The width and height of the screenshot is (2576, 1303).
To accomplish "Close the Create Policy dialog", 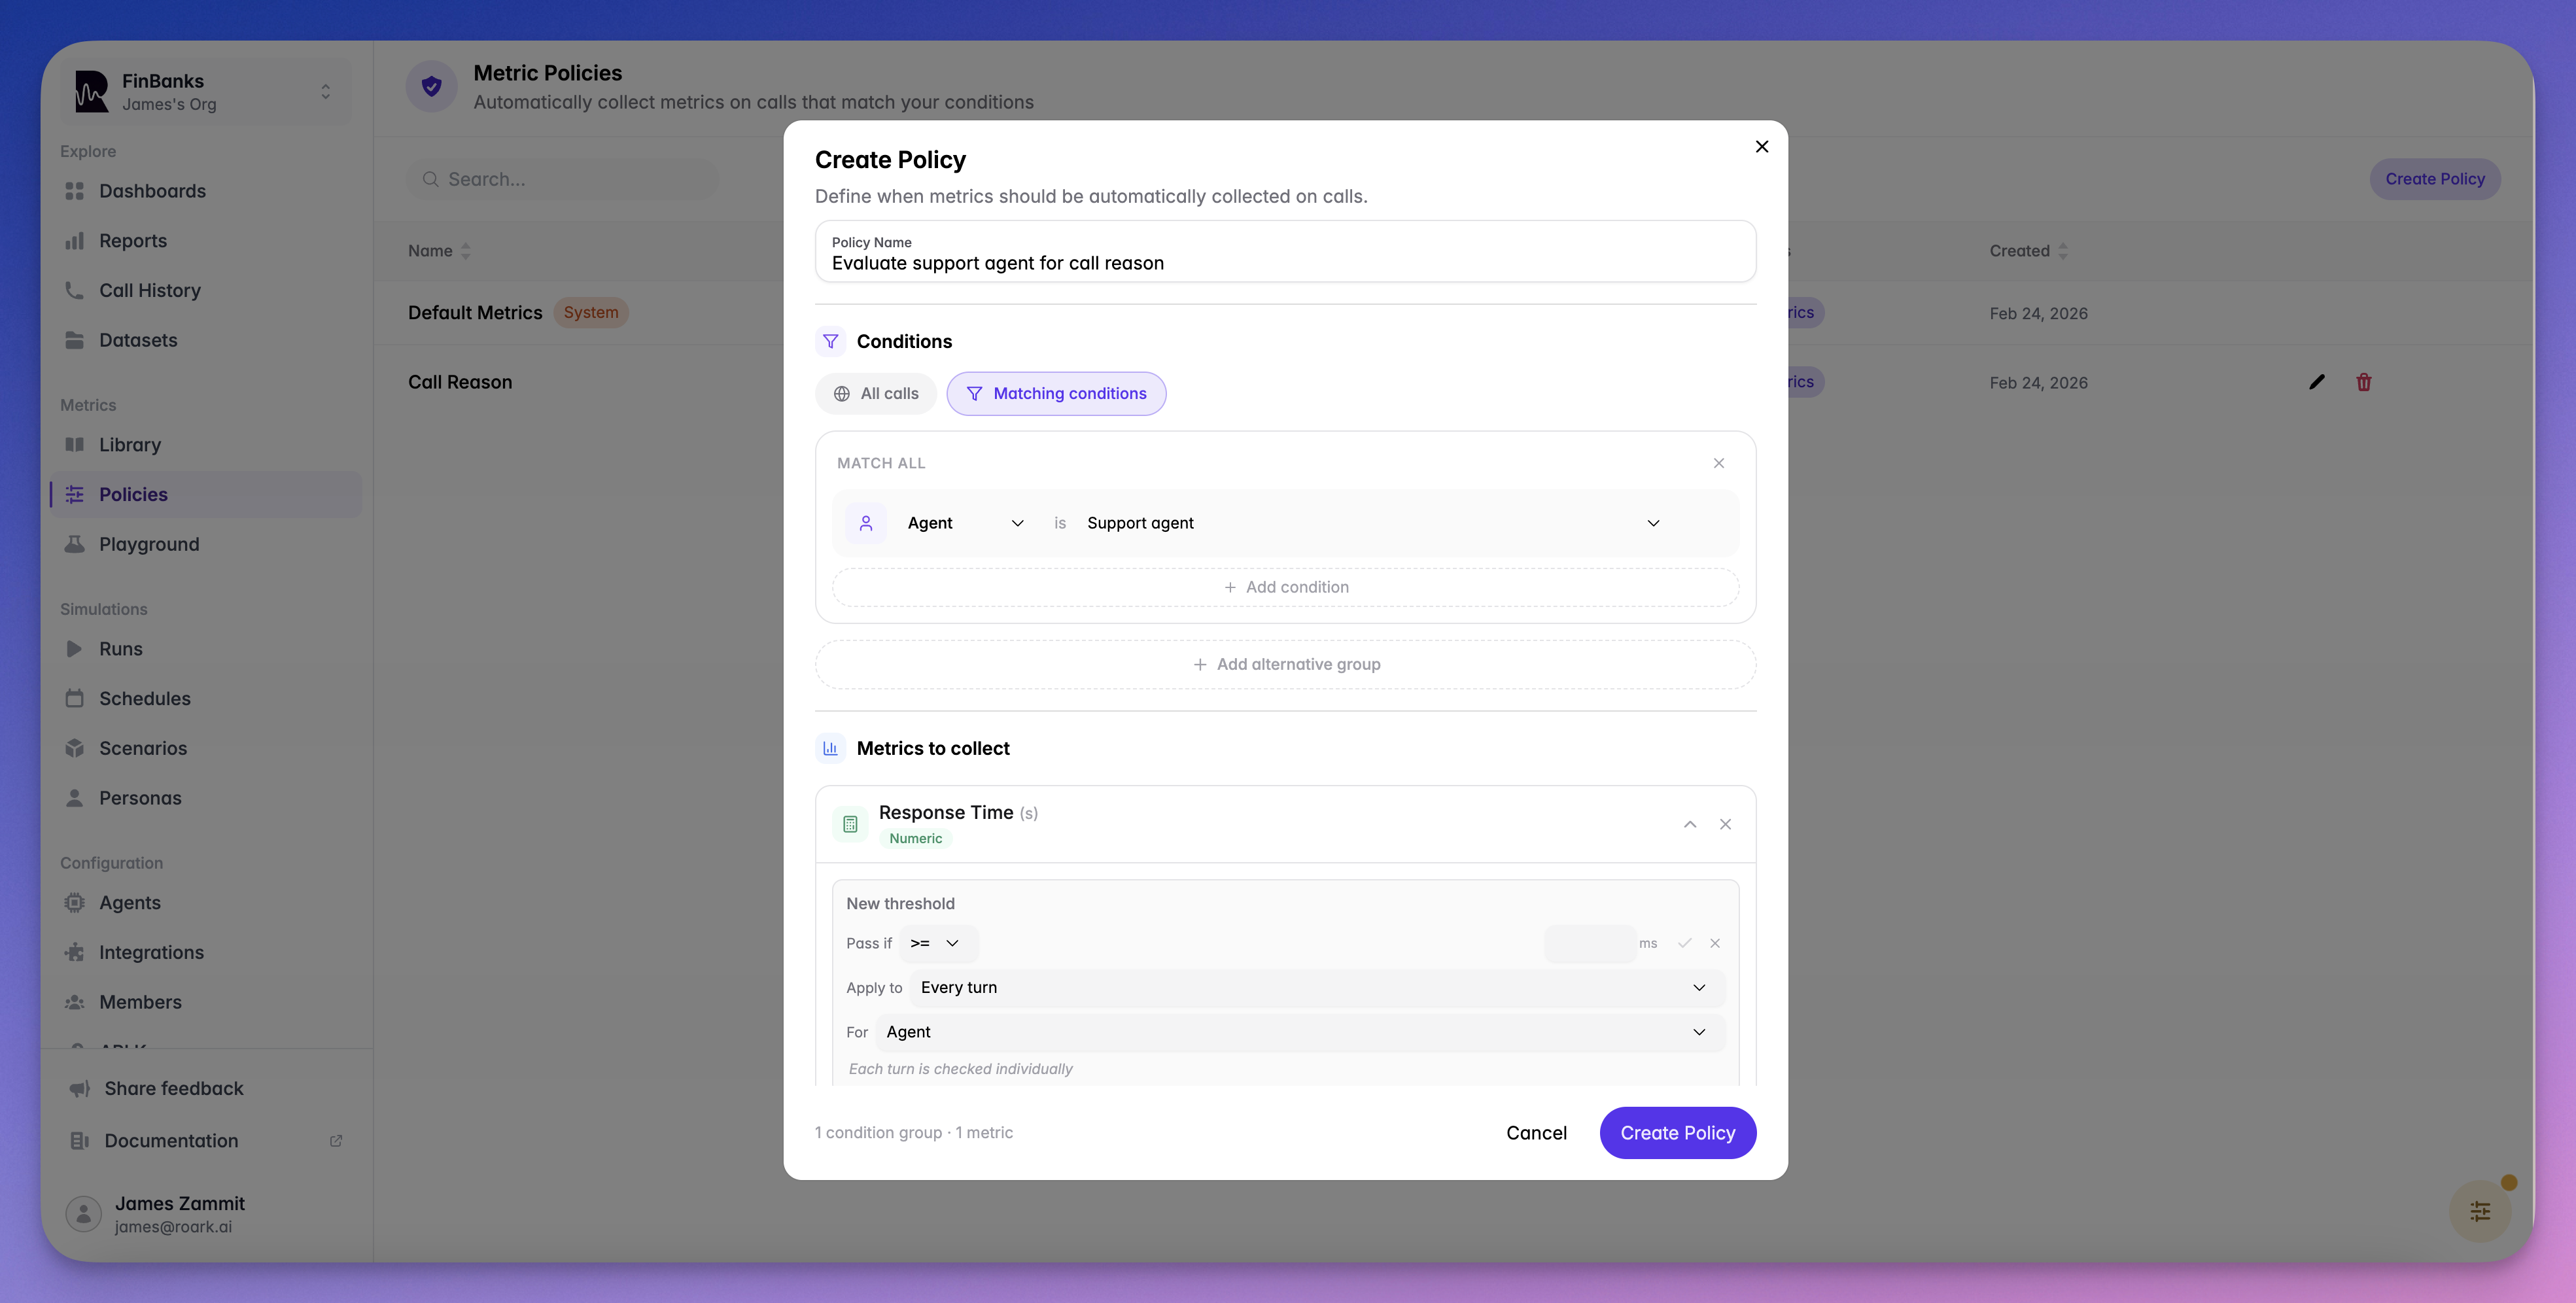I will [x=1762, y=146].
